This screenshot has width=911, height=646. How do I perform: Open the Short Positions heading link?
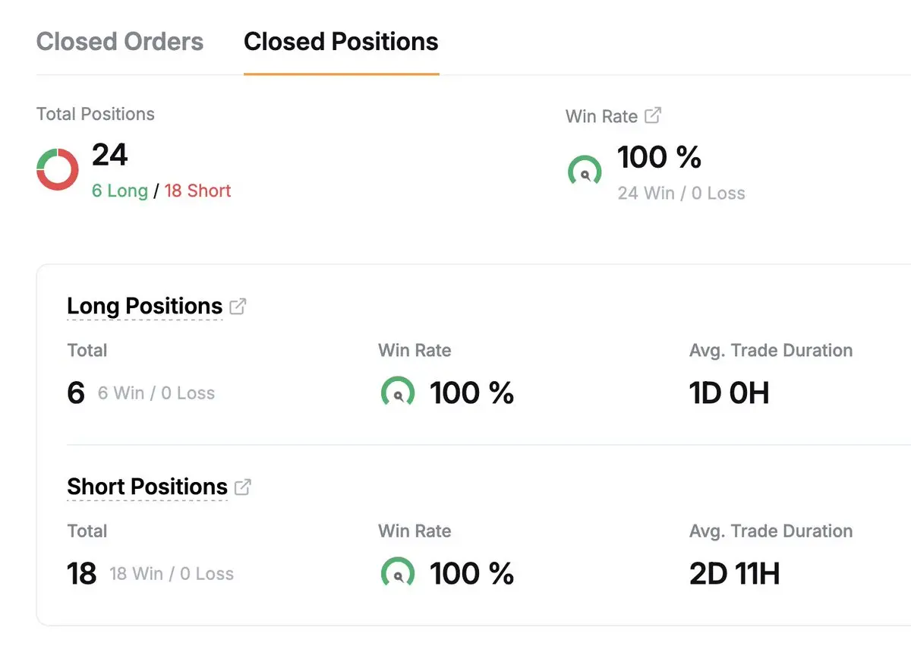(x=147, y=487)
